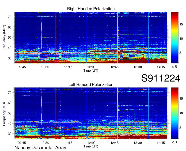The width and height of the screenshot is (186, 151).
Task: Click the 10:30 tick label on top plot
Action: click(x=45, y=67)
